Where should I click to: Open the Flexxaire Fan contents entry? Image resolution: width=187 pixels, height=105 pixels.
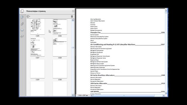point(127,32)
